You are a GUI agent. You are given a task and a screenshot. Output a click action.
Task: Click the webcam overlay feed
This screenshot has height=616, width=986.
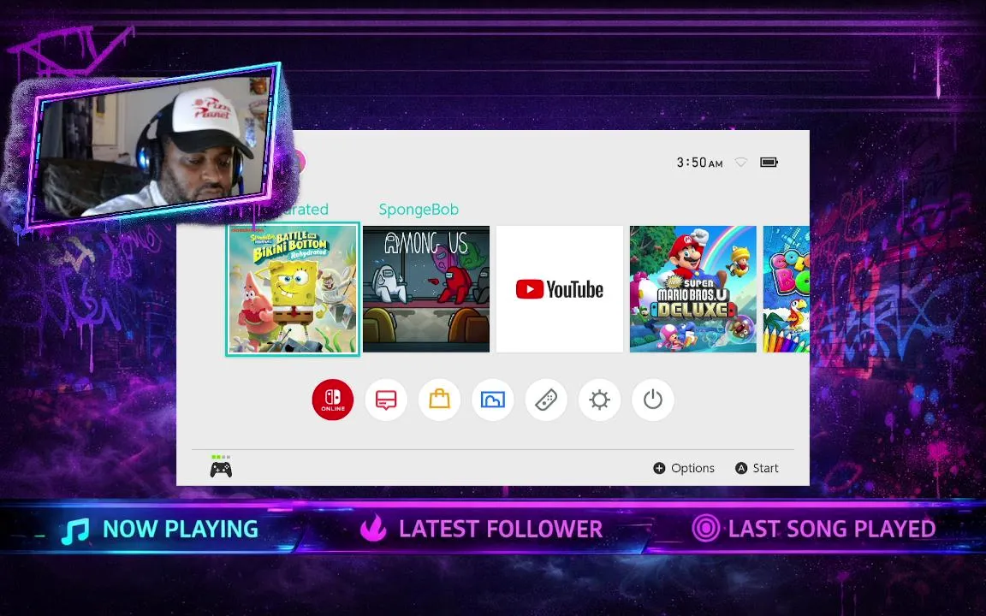(152, 145)
